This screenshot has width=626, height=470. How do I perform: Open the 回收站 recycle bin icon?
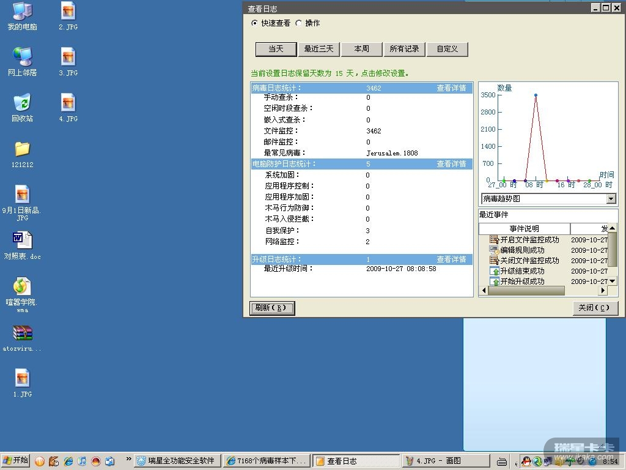coord(22,102)
